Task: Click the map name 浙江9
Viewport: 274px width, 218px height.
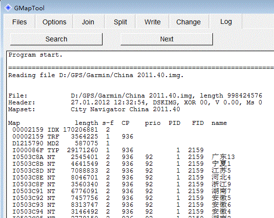Action: click(221, 184)
